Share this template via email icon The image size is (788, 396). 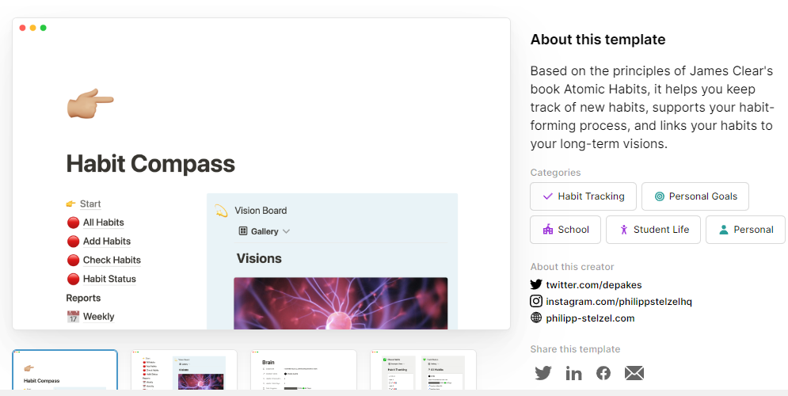tap(634, 373)
